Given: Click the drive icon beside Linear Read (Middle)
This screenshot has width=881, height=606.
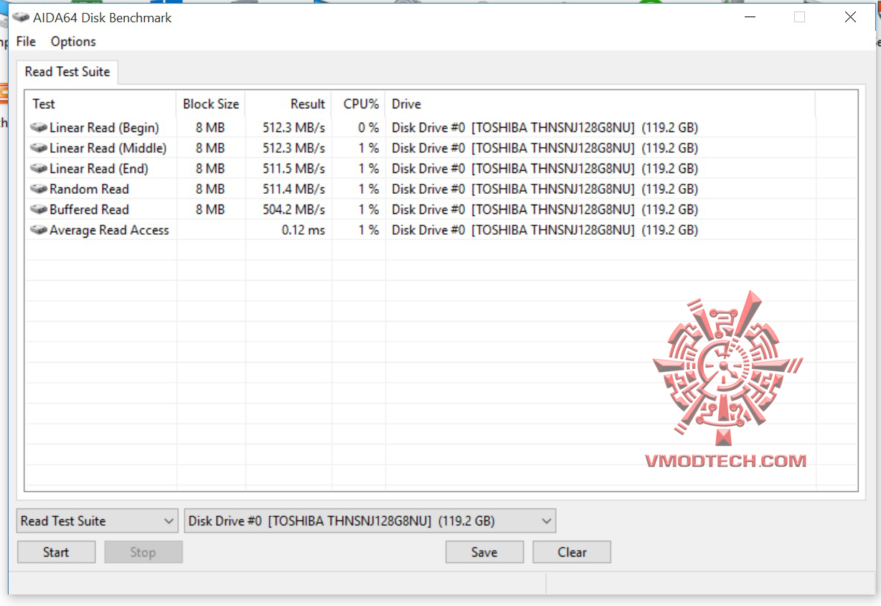Looking at the screenshot, I should click(x=39, y=148).
